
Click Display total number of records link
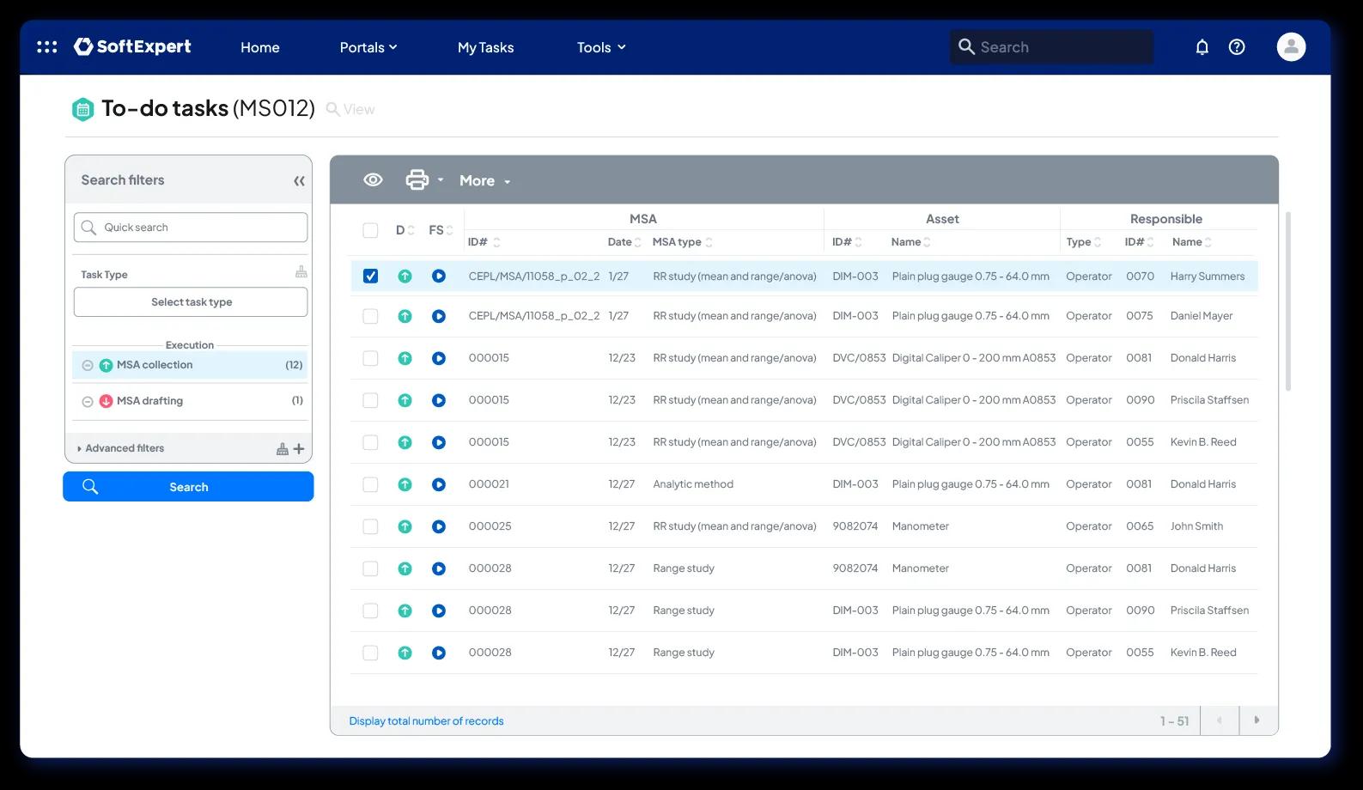[x=426, y=721]
